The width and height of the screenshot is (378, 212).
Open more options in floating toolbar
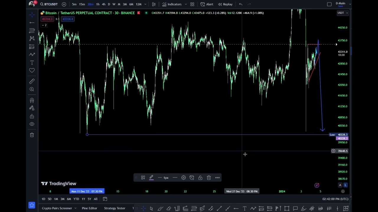click(217, 178)
